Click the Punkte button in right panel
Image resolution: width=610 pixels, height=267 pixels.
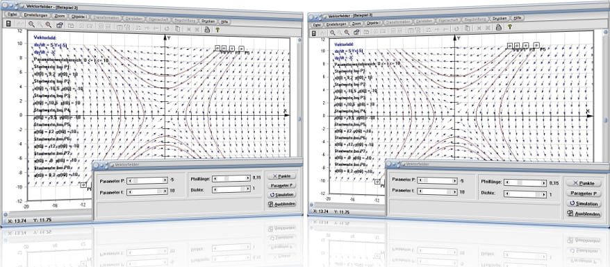[584, 183]
